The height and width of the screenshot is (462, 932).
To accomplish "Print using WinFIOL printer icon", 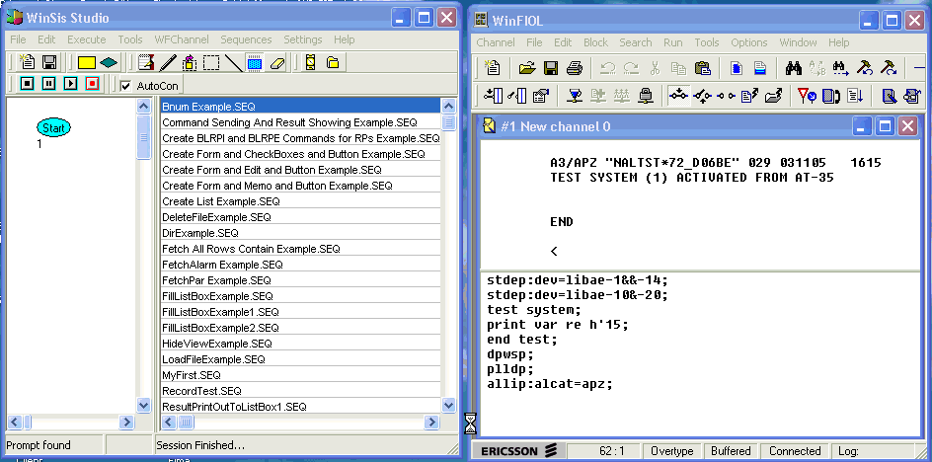I will coord(575,68).
